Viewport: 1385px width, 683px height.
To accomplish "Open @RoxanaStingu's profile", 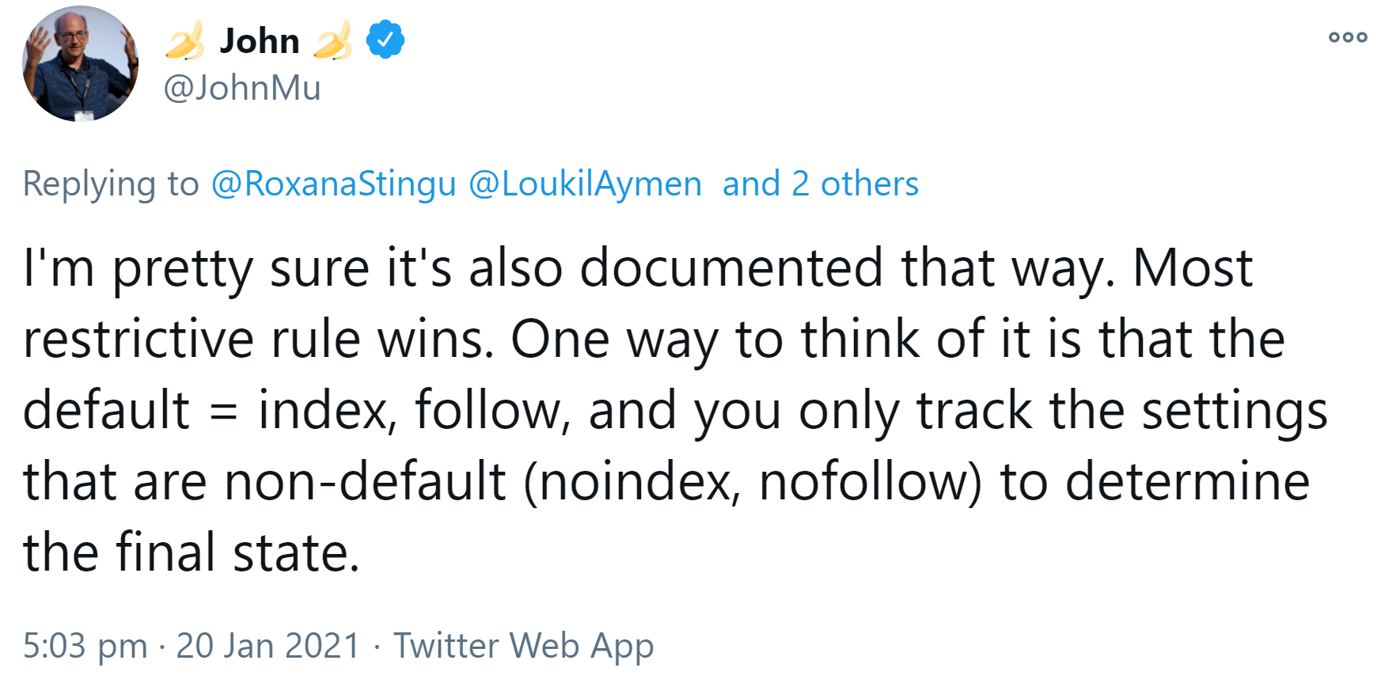I will pos(332,184).
